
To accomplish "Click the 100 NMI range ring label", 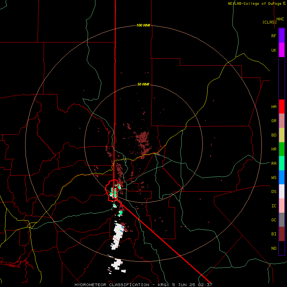I will [143, 25].
